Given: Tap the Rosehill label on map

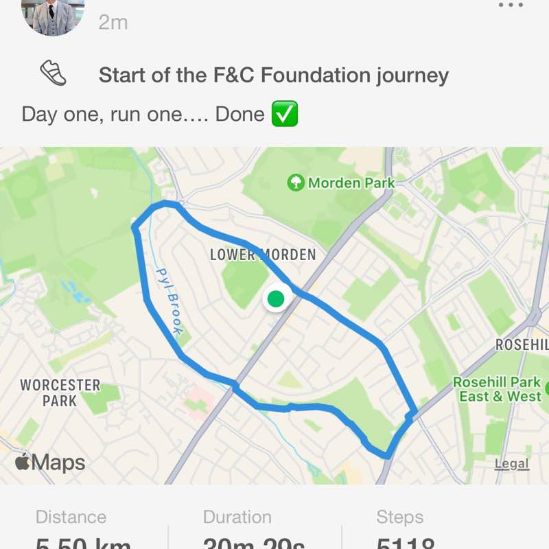Looking at the screenshot, I should point(522,344).
